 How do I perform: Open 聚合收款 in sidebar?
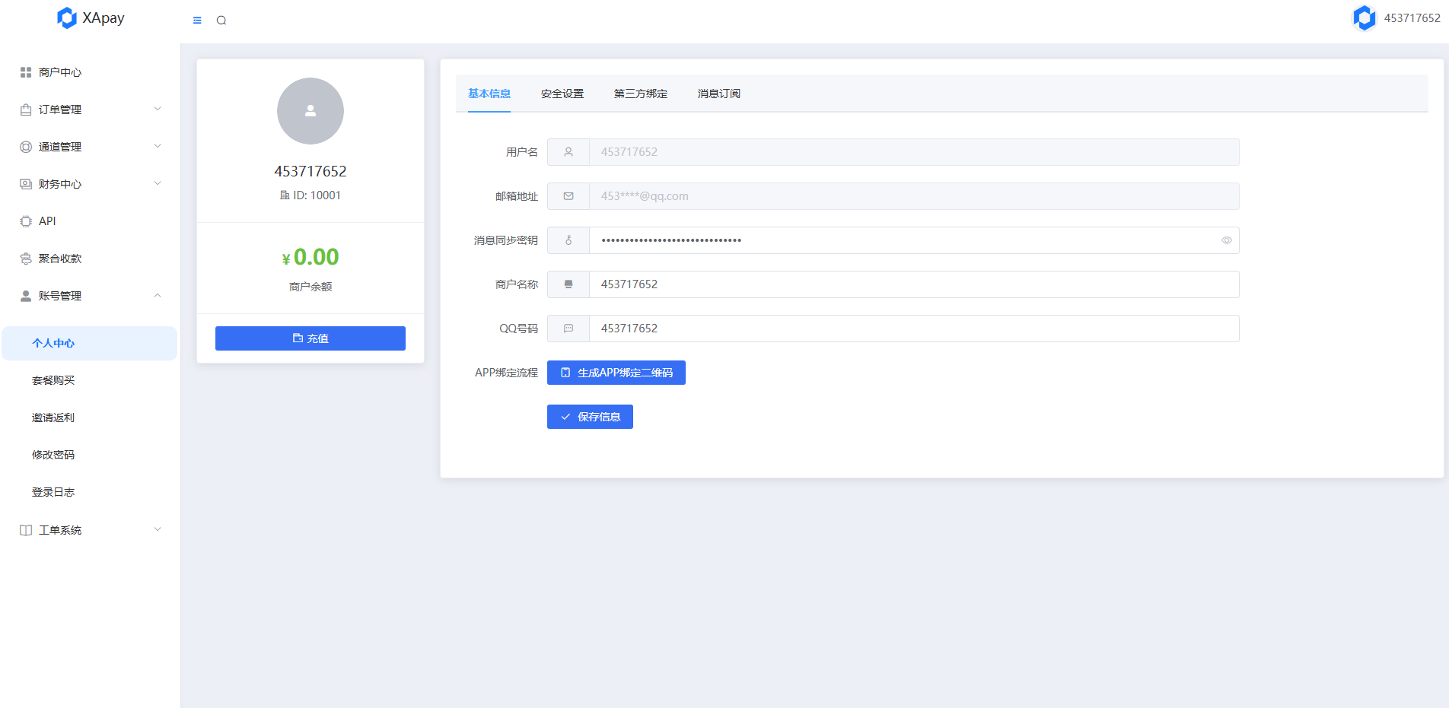click(x=60, y=259)
